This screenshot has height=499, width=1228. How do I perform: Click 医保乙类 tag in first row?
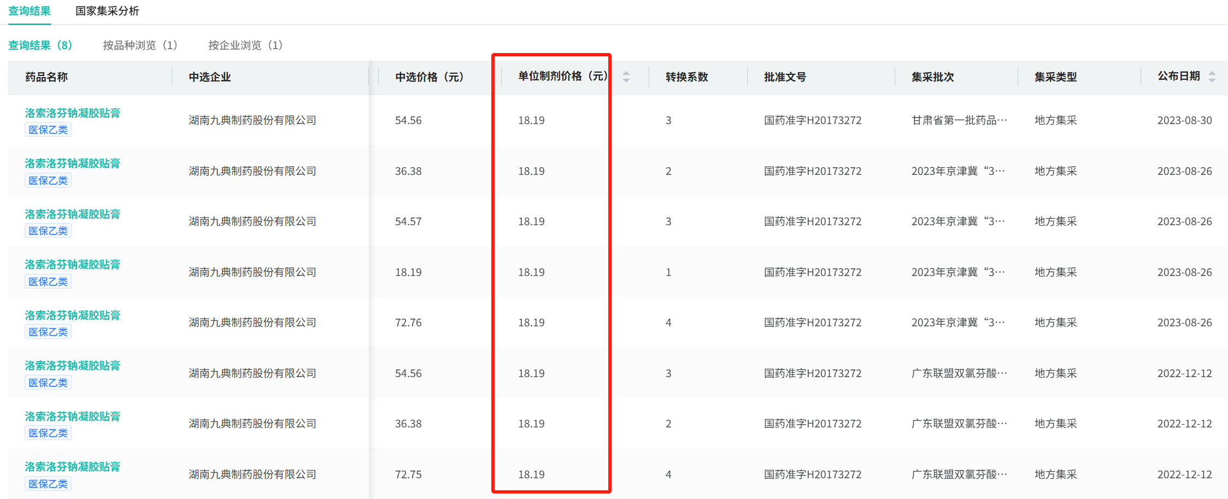pos(48,130)
